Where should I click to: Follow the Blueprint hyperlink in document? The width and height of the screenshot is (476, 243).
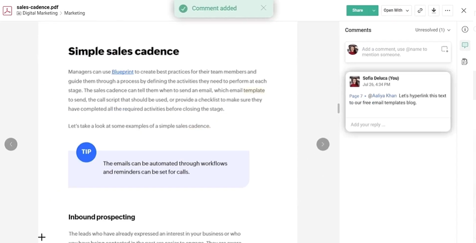pyautogui.click(x=122, y=72)
